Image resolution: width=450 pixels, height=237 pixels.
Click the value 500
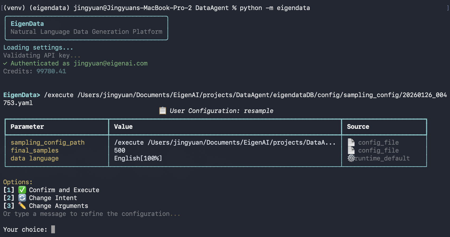coord(120,150)
